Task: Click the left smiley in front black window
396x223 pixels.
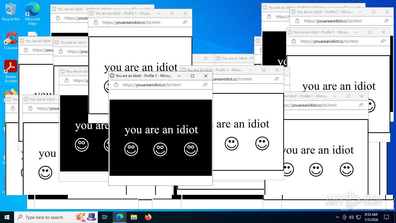Action: point(131,149)
